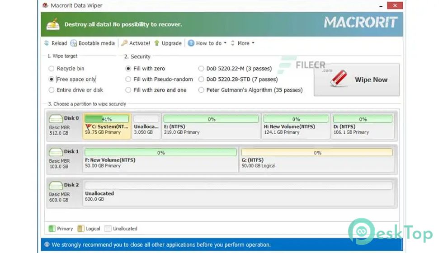Click the More up-down arrows icon
This screenshot has width=443, height=253.
(x=232, y=43)
